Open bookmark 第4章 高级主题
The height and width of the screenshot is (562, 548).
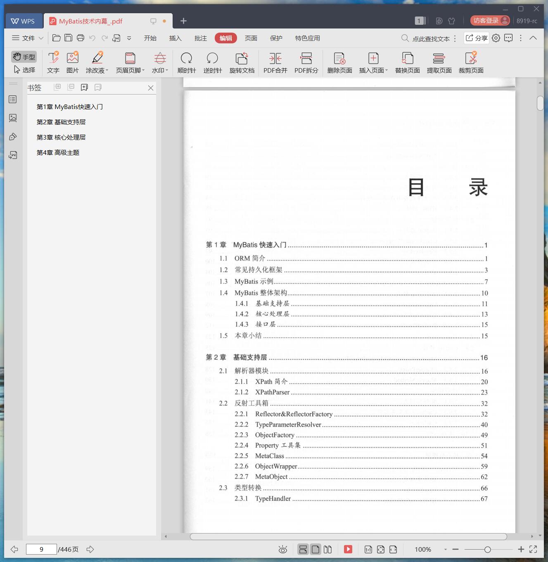click(58, 152)
